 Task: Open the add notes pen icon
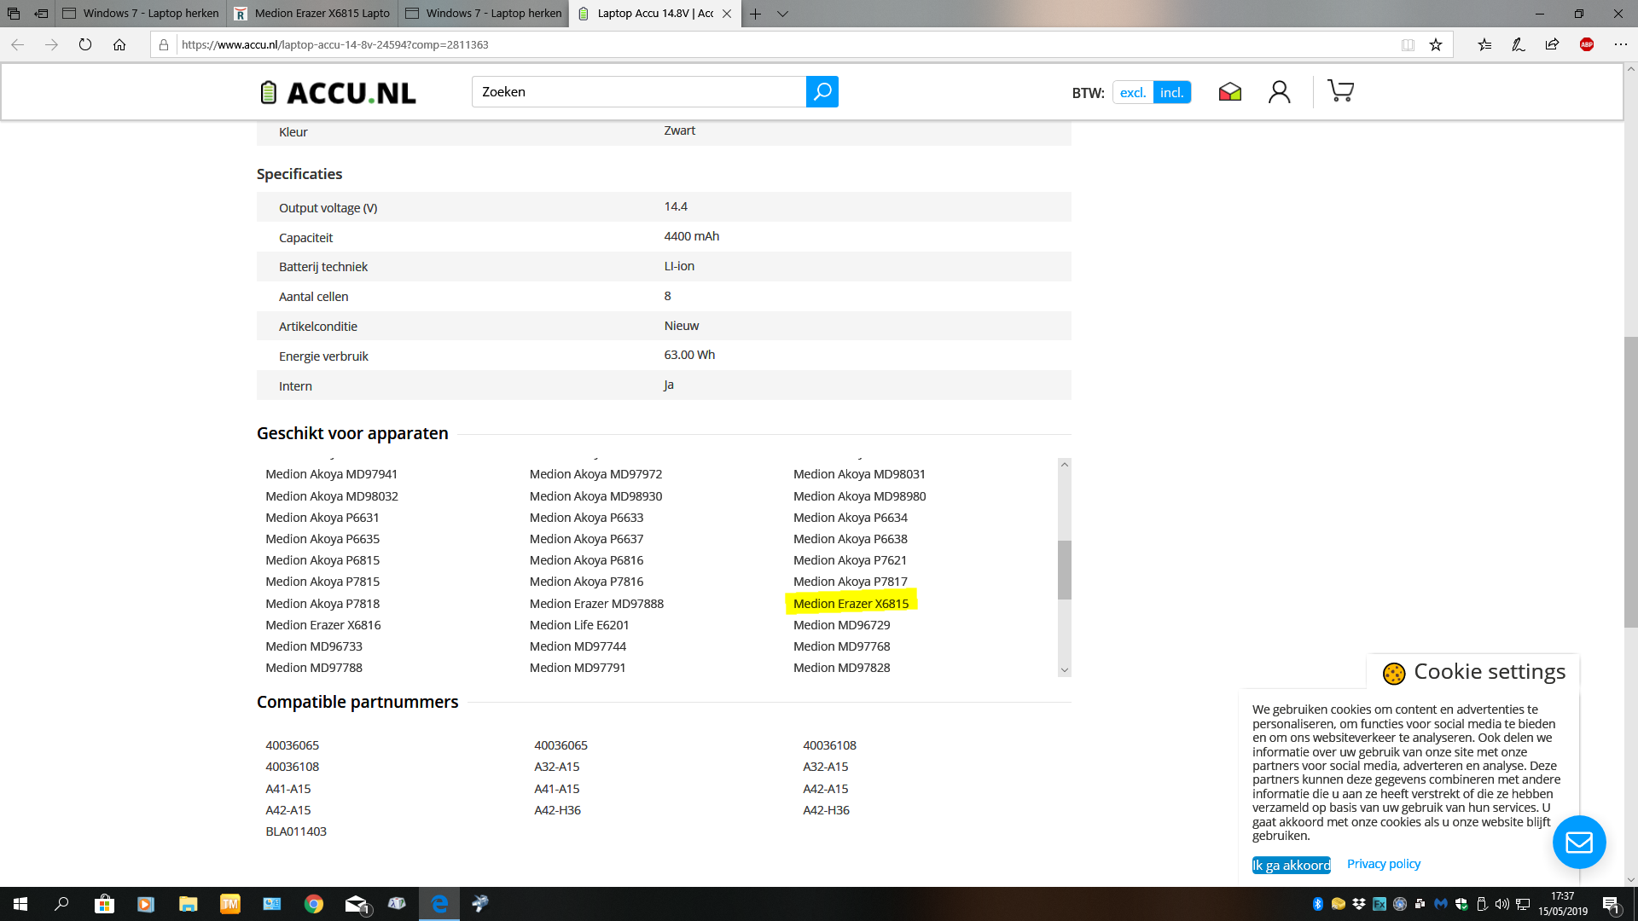pos(1519,44)
